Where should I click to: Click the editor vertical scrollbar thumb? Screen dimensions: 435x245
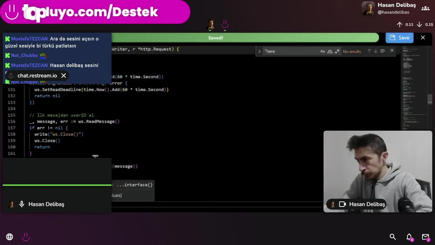pyautogui.click(x=430, y=99)
